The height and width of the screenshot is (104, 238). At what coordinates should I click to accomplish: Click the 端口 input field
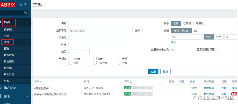(79, 52)
